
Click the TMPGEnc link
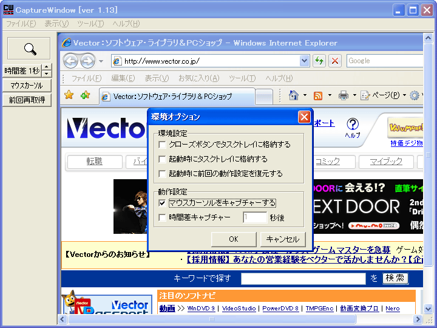click(319, 309)
